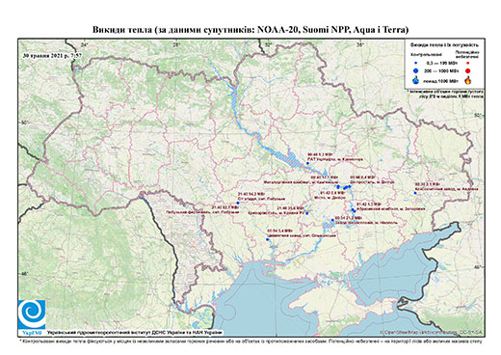The height and width of the screenshot is (355, 501).
Task: Click the small blue dot in the legend
Action: pyautogui.click(x=416, y=63)
